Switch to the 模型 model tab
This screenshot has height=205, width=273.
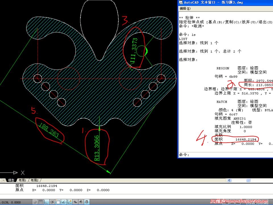[11, 180]
